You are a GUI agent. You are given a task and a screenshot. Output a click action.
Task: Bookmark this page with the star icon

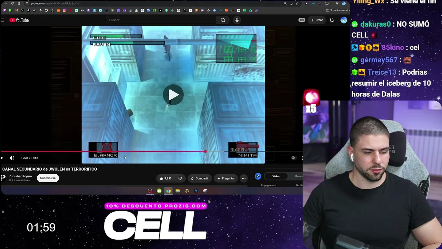(x=297, y=3)
